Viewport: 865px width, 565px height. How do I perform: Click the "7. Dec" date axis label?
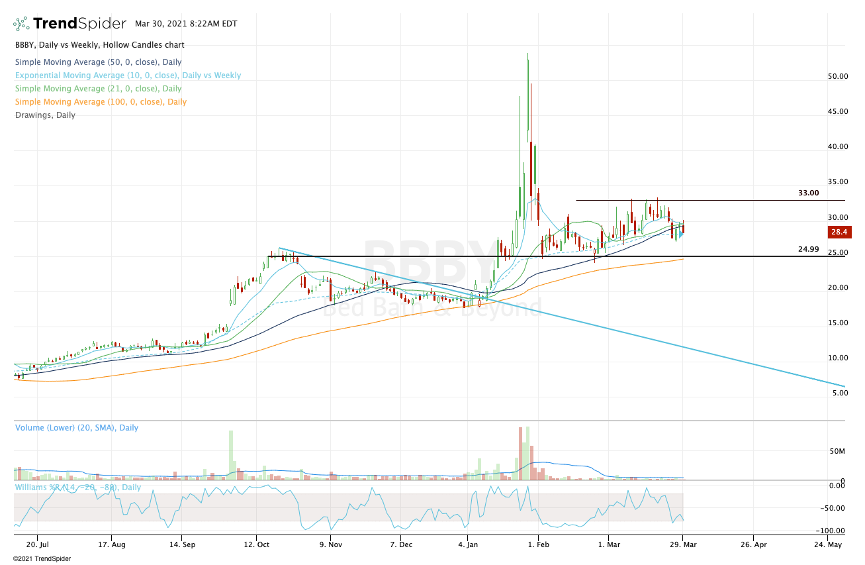(400, 544)
